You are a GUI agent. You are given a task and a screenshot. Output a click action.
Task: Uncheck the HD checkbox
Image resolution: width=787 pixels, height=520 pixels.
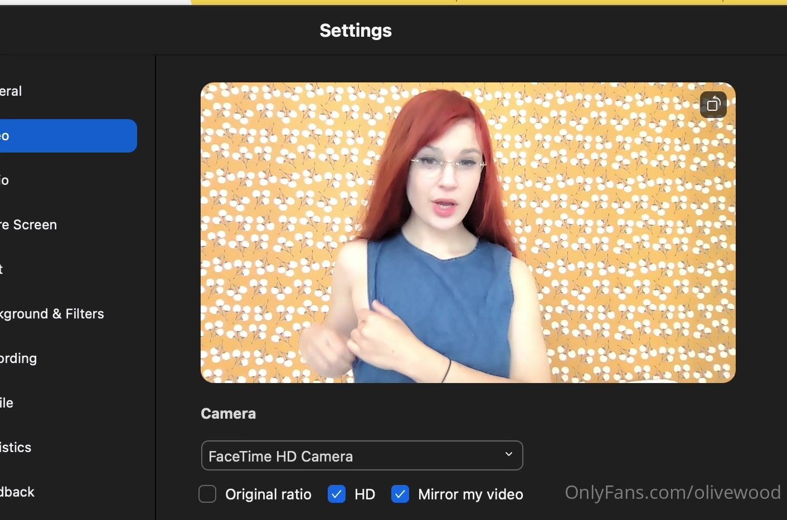(x=337, y=494)
